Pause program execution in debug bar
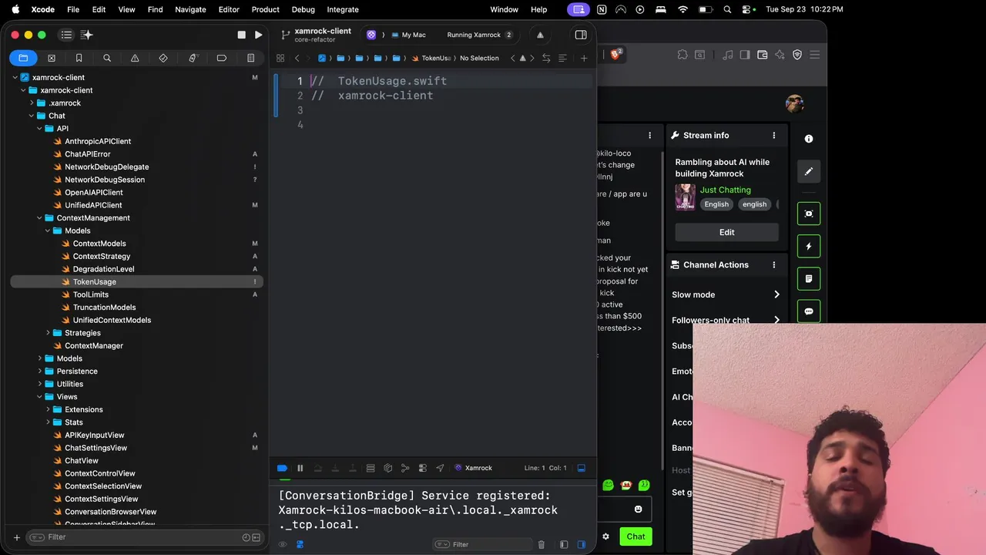 (300, 468)
